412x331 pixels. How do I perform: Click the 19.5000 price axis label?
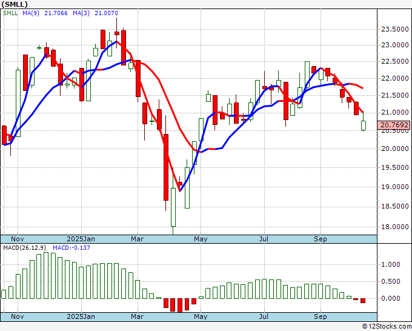pos(395,167)
